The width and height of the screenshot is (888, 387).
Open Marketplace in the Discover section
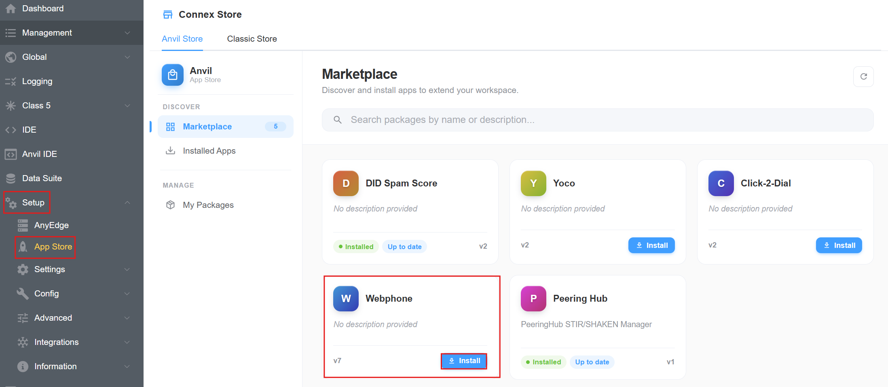coord(226,127)
